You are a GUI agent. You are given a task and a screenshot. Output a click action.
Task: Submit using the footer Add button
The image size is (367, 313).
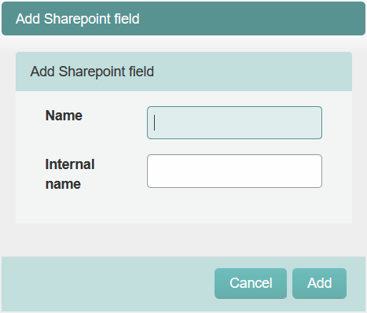pyautogui.click(x=319, y=283)
